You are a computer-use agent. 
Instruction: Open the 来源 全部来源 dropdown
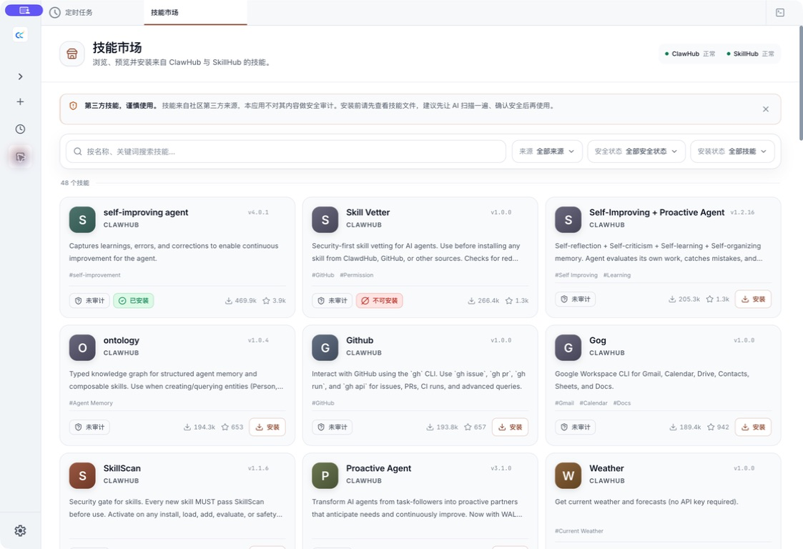[547, 152]
